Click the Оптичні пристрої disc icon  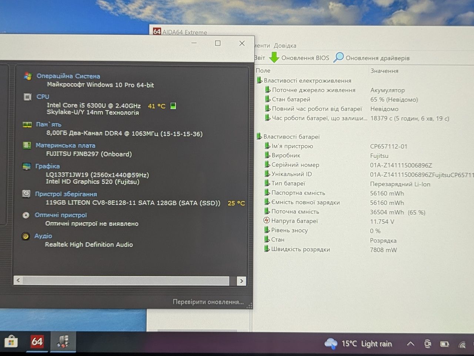coord(26,215)
